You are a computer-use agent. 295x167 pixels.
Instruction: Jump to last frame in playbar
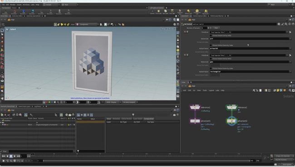18,156
